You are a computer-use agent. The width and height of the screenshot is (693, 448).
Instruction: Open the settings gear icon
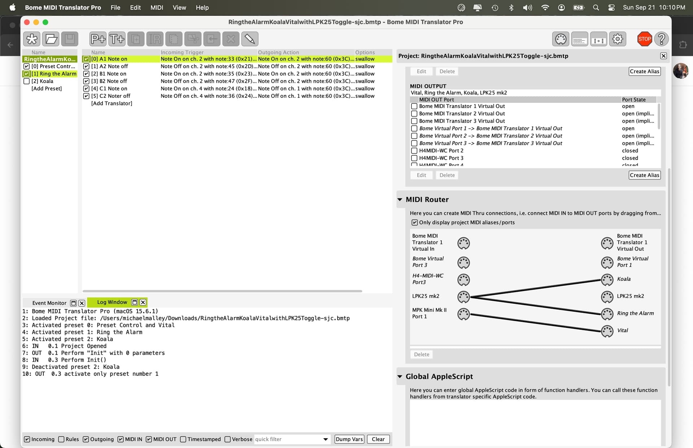pyautogui.click(x=618, y=39)
